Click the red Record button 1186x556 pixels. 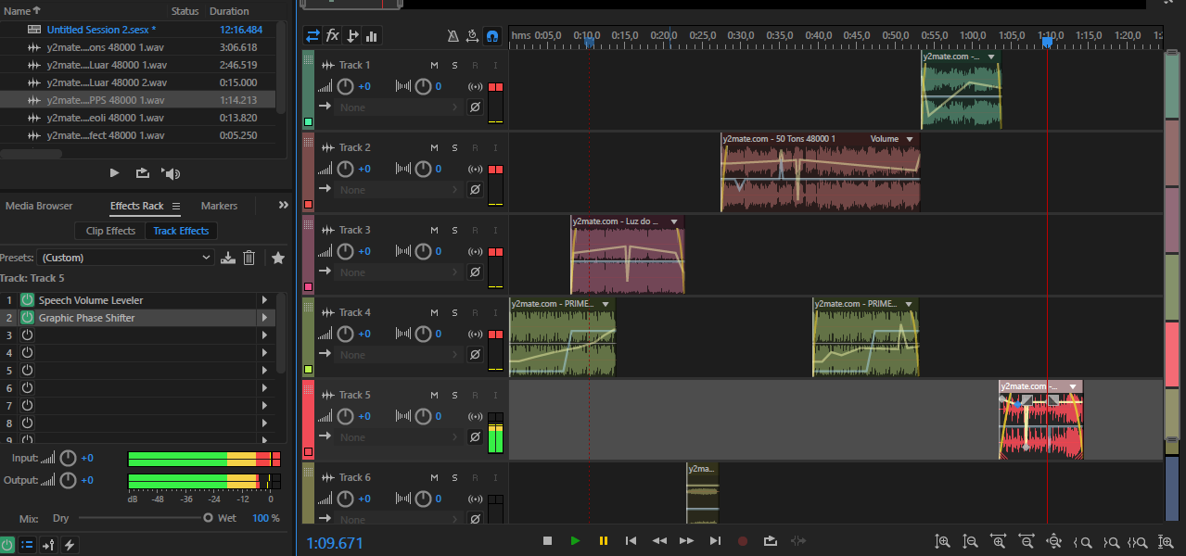[743, 540]
